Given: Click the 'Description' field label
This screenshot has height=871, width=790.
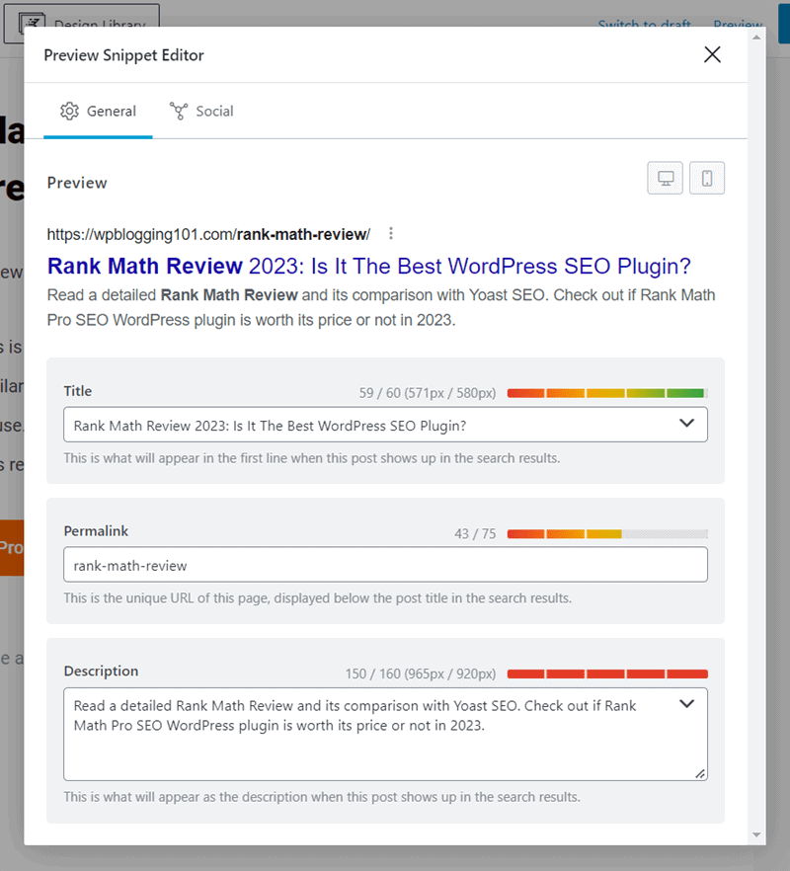Looking at the screenshot, I should (101, 672).
